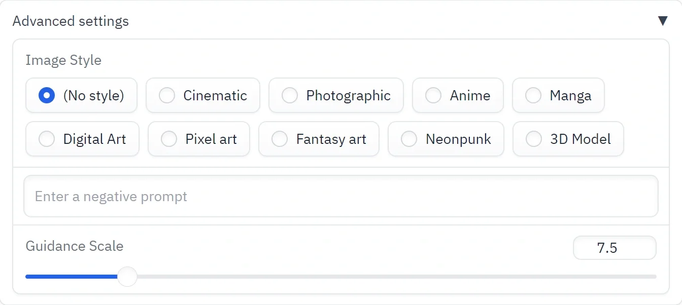Choose the 3D Model style option
The width and height of the screenshot is (682, 305).
tap(534, 139)
